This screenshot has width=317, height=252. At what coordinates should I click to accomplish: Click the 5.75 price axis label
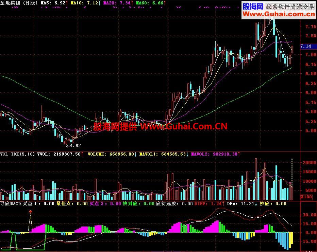coord(311,102)
